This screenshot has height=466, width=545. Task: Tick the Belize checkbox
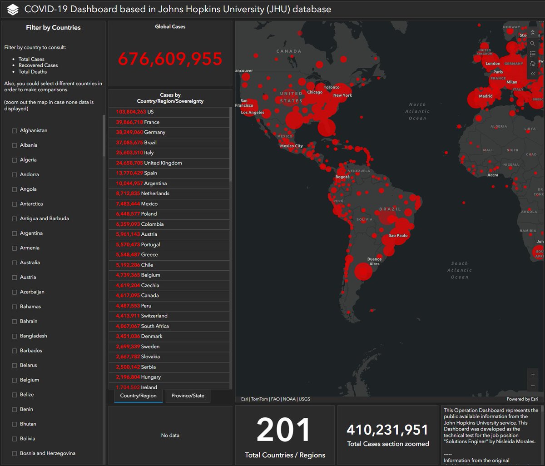tap(15, 395)
